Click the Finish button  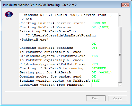pyautogui.click(x=96, y=98)
